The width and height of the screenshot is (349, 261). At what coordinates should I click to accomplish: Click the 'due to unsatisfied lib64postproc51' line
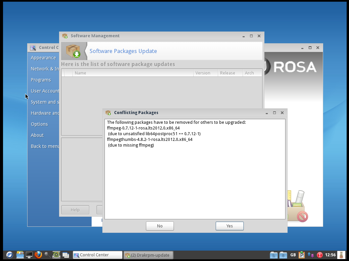[x=154, y=134]
